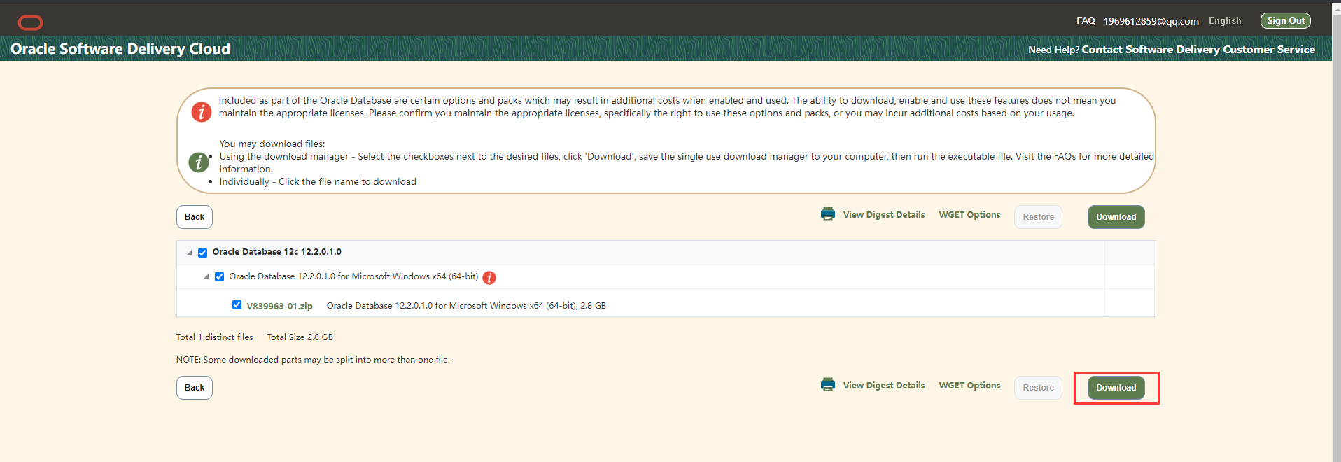Collapse the Oracle Database 12c 12.2.0.1.0 tree node
Viewport: 1341px width, 462px height.
(x=189, y=253)
